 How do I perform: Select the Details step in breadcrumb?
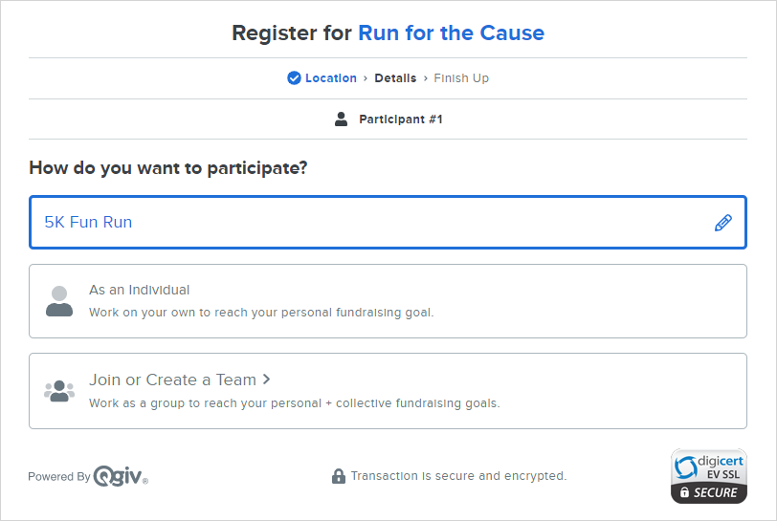tap(395, 78)
